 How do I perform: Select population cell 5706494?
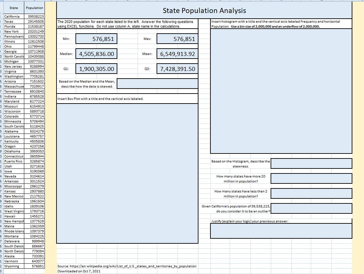pos(34,121)
